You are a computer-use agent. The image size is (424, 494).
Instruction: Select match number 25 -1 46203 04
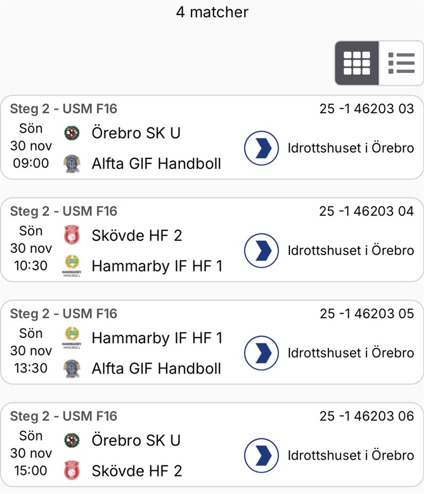coord(366,211)
